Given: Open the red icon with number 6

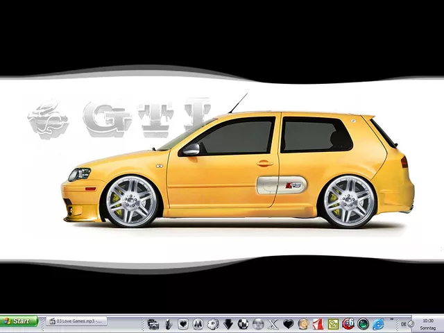Looking at the screenshot, I should [348, 324].
